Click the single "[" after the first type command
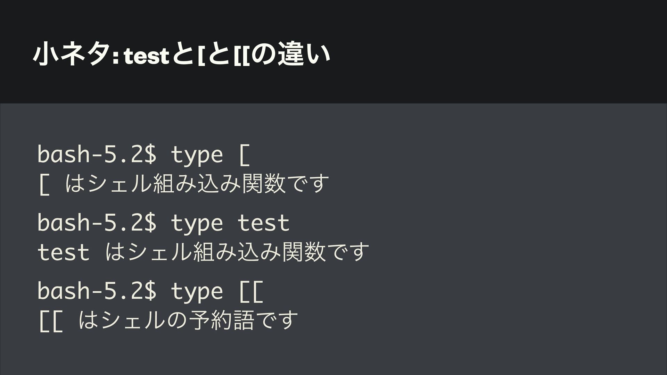Image resolution: width=667 pixels, height=375 pixels. (245, 155)
